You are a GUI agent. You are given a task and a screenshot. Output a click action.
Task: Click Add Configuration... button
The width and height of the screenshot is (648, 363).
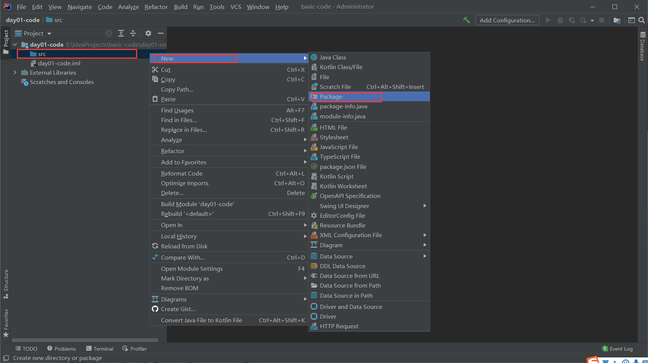pos(507,20)
